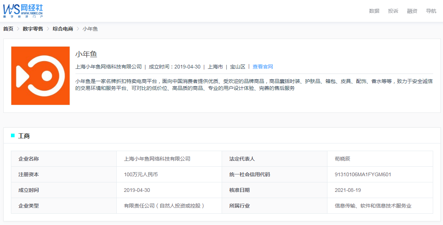
Task: Open the 投诉 menu item
Action: pyautogui.click(x=393, y=11)
